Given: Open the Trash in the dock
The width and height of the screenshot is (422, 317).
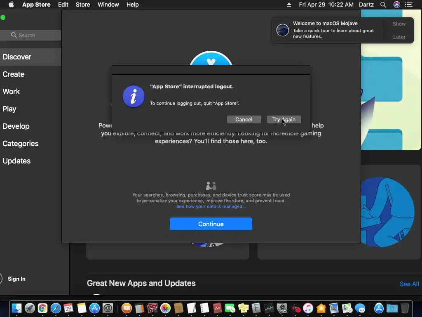Looking at the screenshot, I should click(405, 308).
